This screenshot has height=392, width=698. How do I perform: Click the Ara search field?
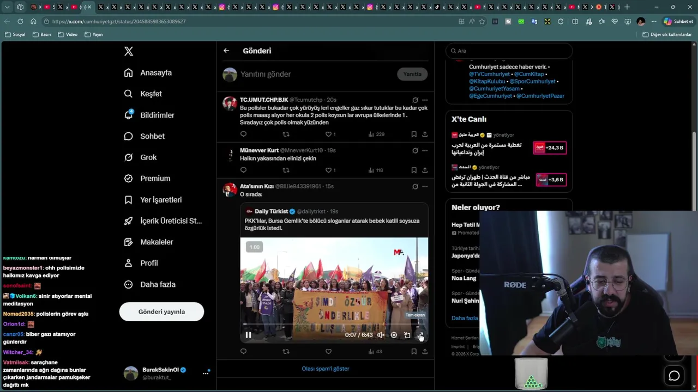509,51
